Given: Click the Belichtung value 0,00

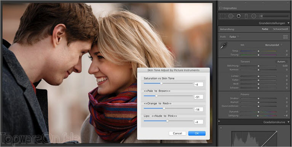Looking at the screenshot, I should point(285,66).
